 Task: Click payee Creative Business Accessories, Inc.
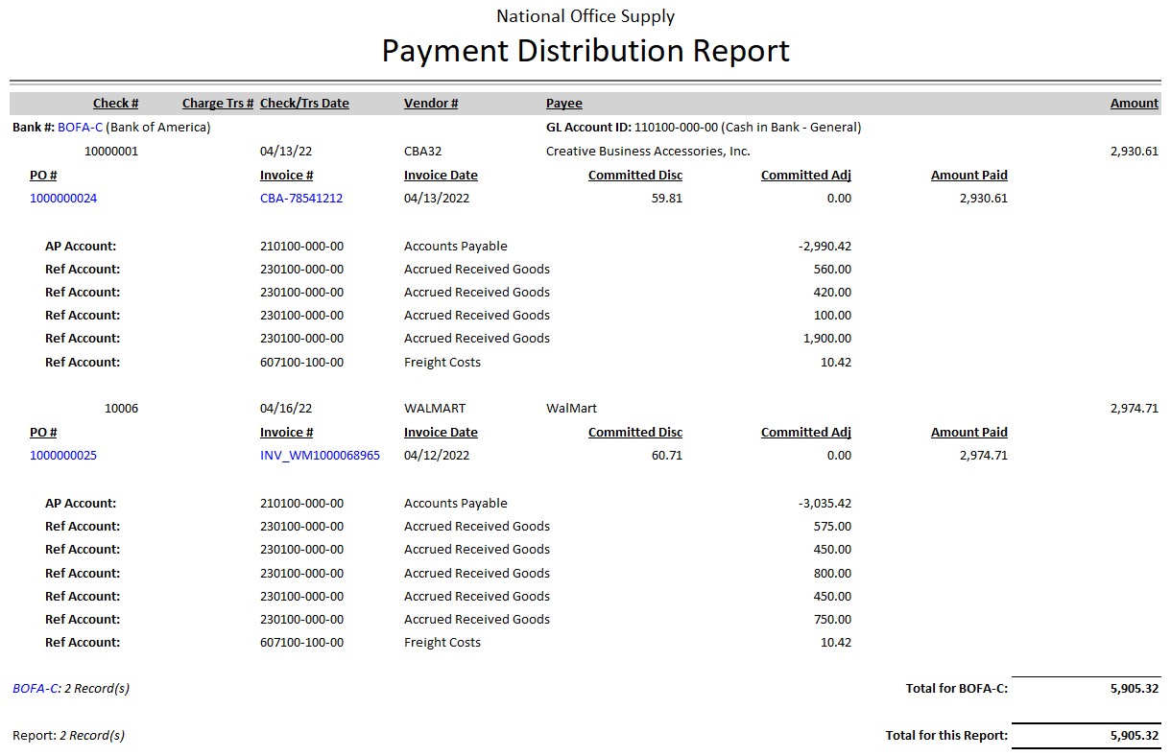648,151
